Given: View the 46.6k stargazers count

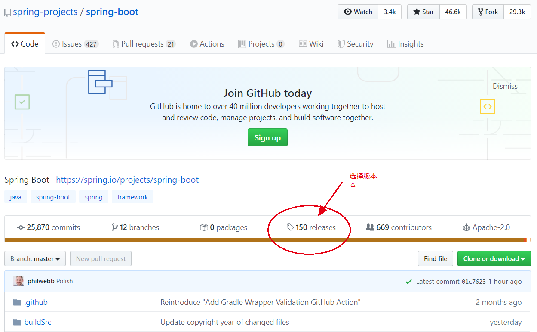Looking at the screenshot, I should pos(453,12).
